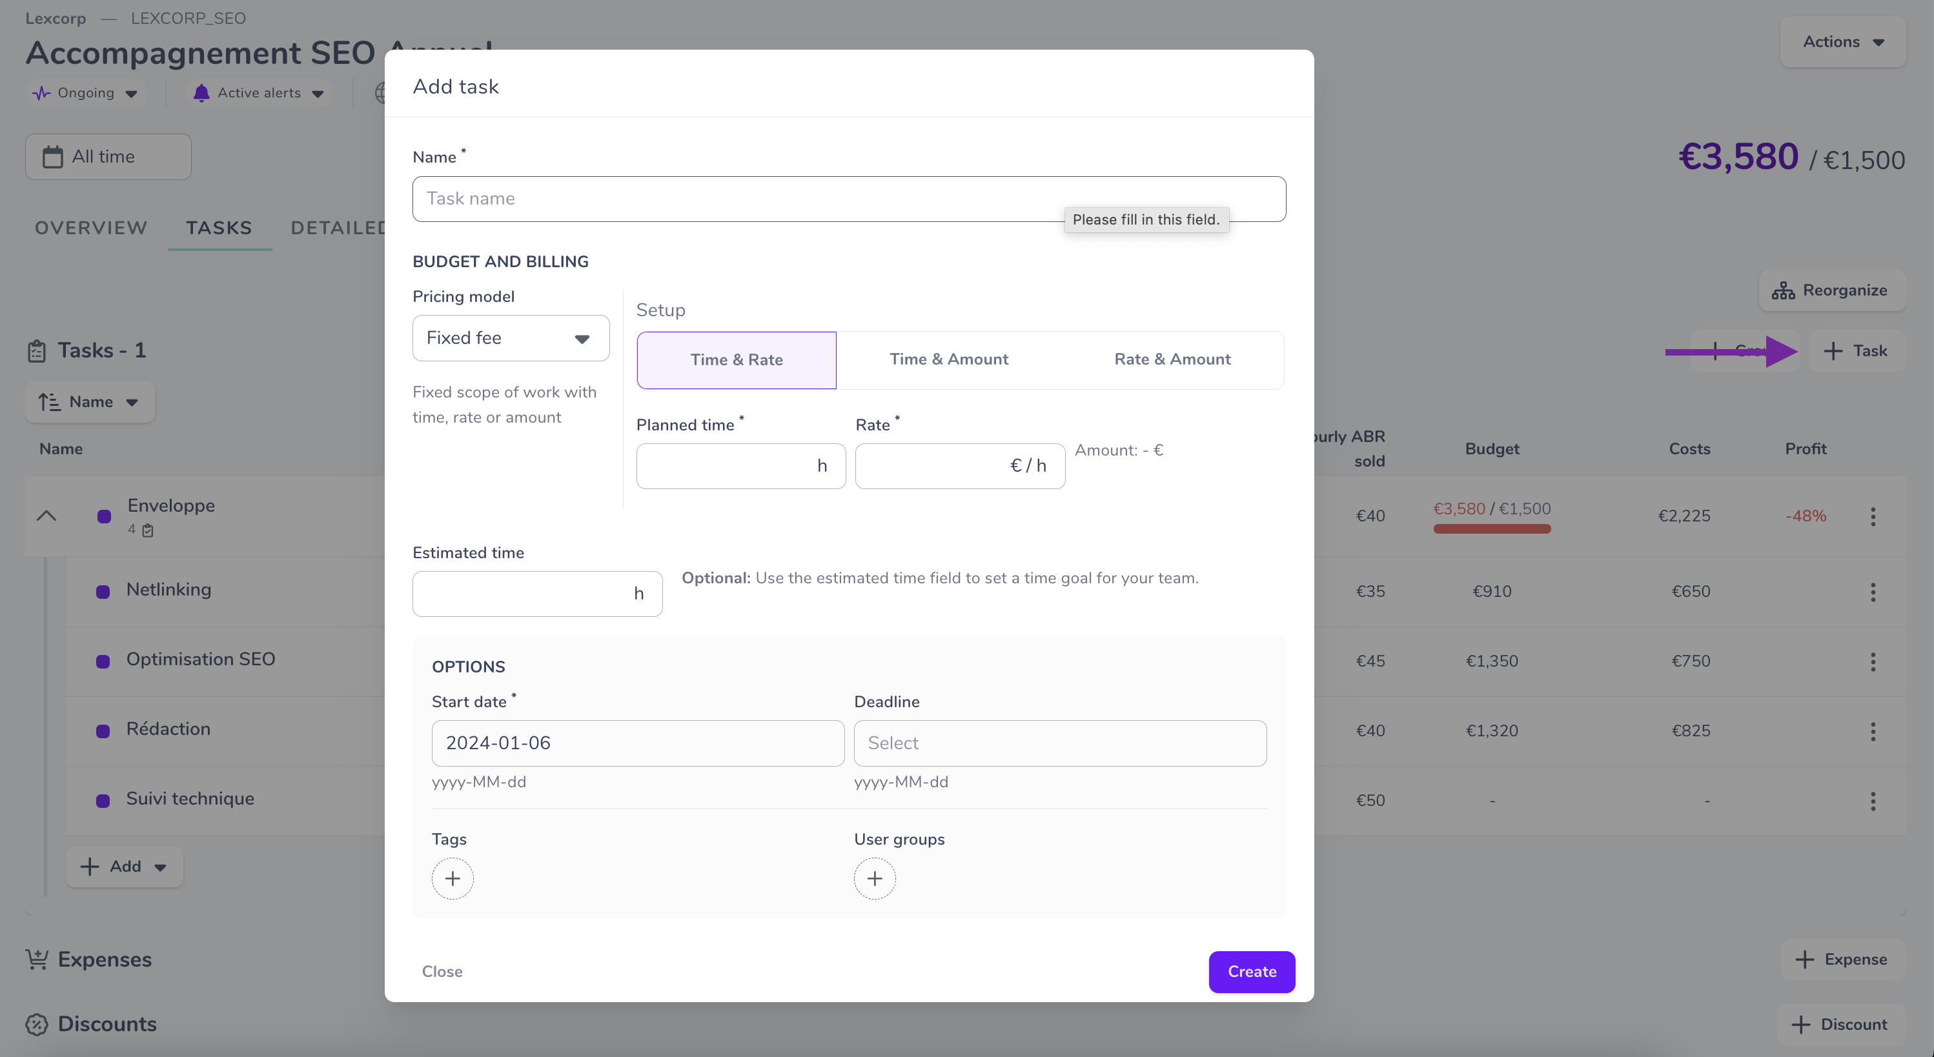Image resolution: width=1934 pixels, height=1057 pixels.
Task: Click the Rédaction task name
Action: (168, 729)
